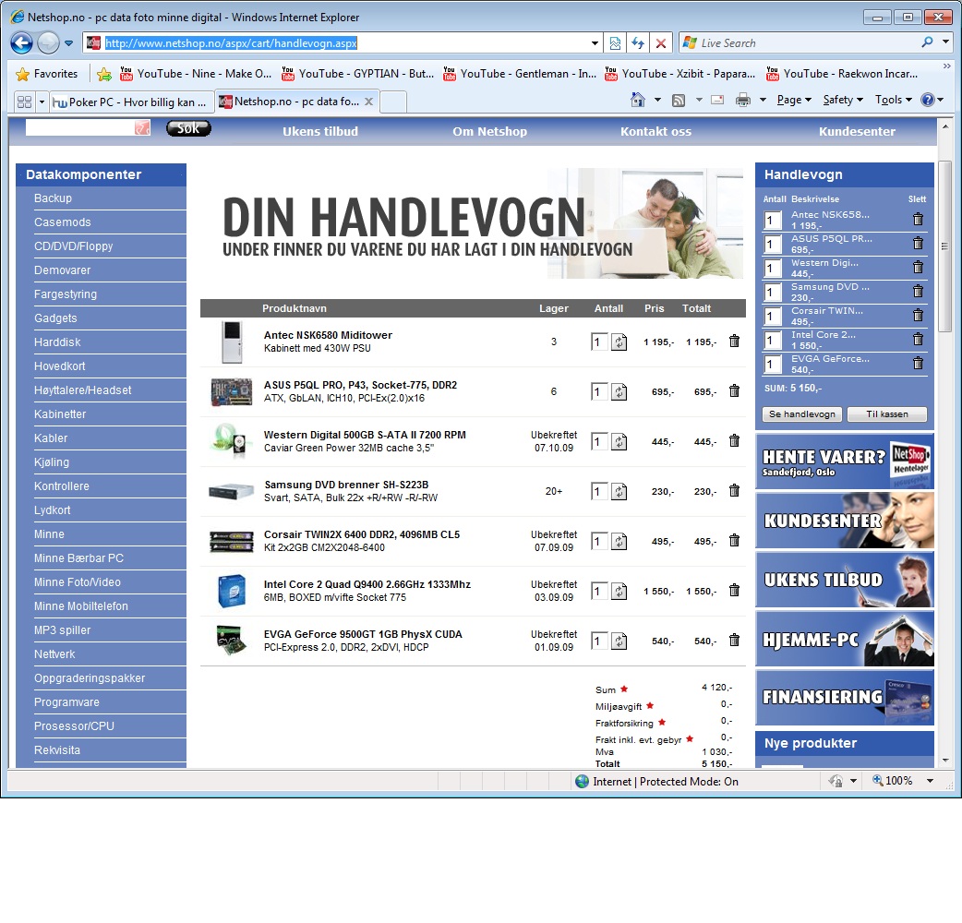This screenshot has width=962, height=923.
Task: Remove ASUS P5QL PR... in sidebar Handlevogn
Action: 918,243
